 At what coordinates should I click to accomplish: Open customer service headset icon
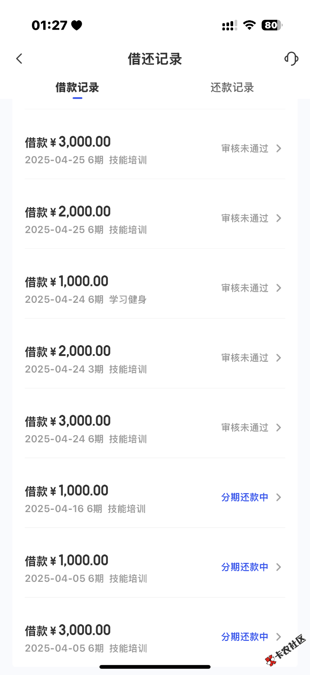click(x=291, y=58)
